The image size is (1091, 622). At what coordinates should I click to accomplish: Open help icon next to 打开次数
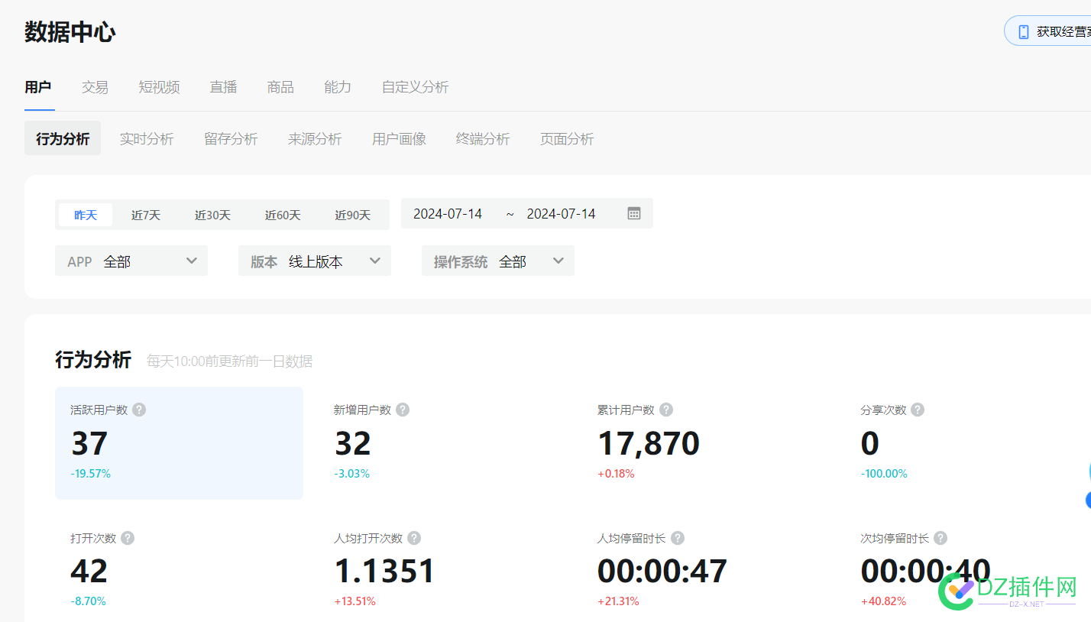point(128,538)
